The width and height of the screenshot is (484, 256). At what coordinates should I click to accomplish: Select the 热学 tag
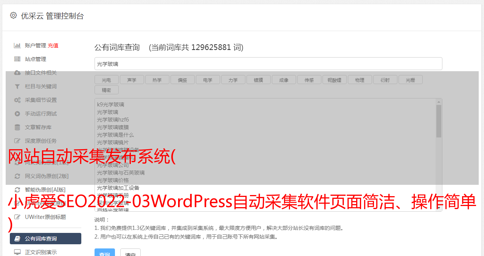click(x=157, y=80)
